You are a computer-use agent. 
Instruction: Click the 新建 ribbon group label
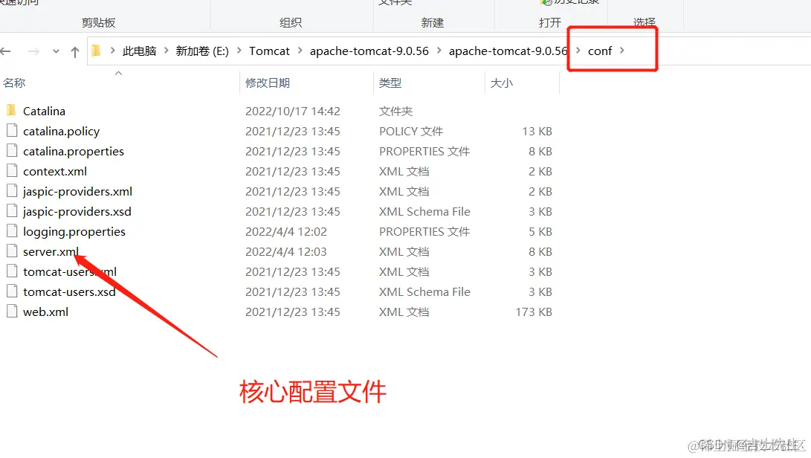point(434,22)
